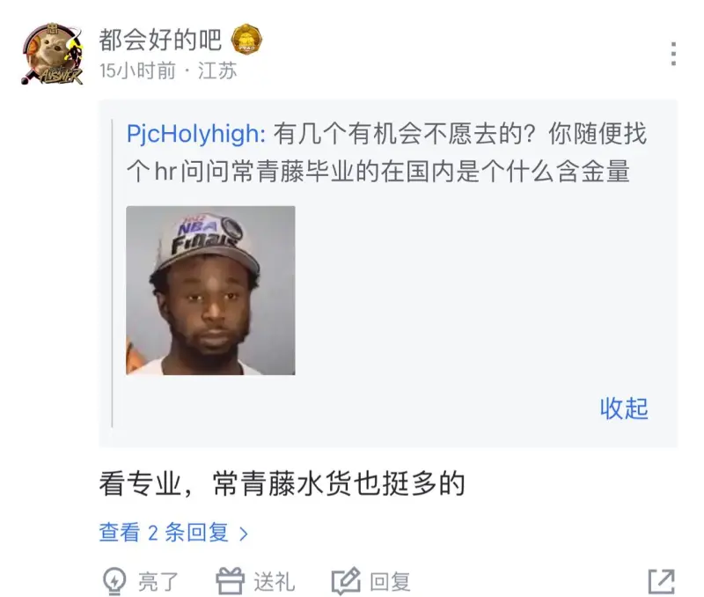Click the chevron after 条回复
This screenshot has width=704, height=597.
pos(244,534)
